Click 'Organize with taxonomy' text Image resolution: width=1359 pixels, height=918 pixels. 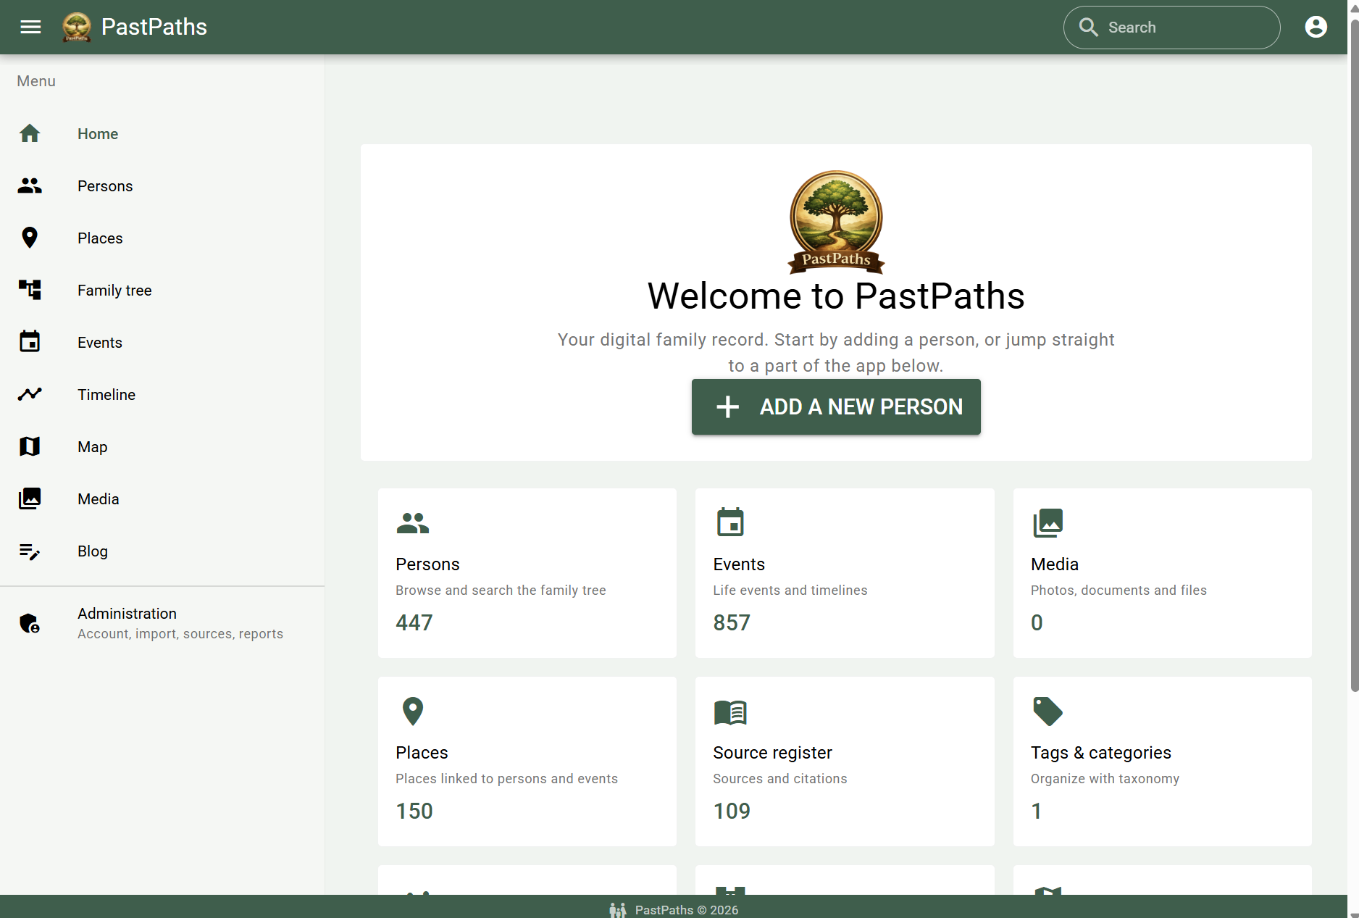point(1105,778)
